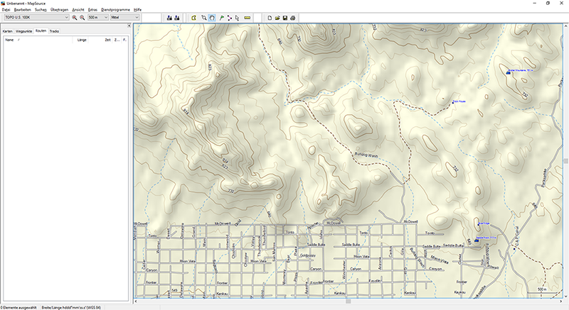The width and height of the screenshot is (569, 310).
Task: Click the Breite/Länge coordinate format status text
Action: [x=71, y=307]
